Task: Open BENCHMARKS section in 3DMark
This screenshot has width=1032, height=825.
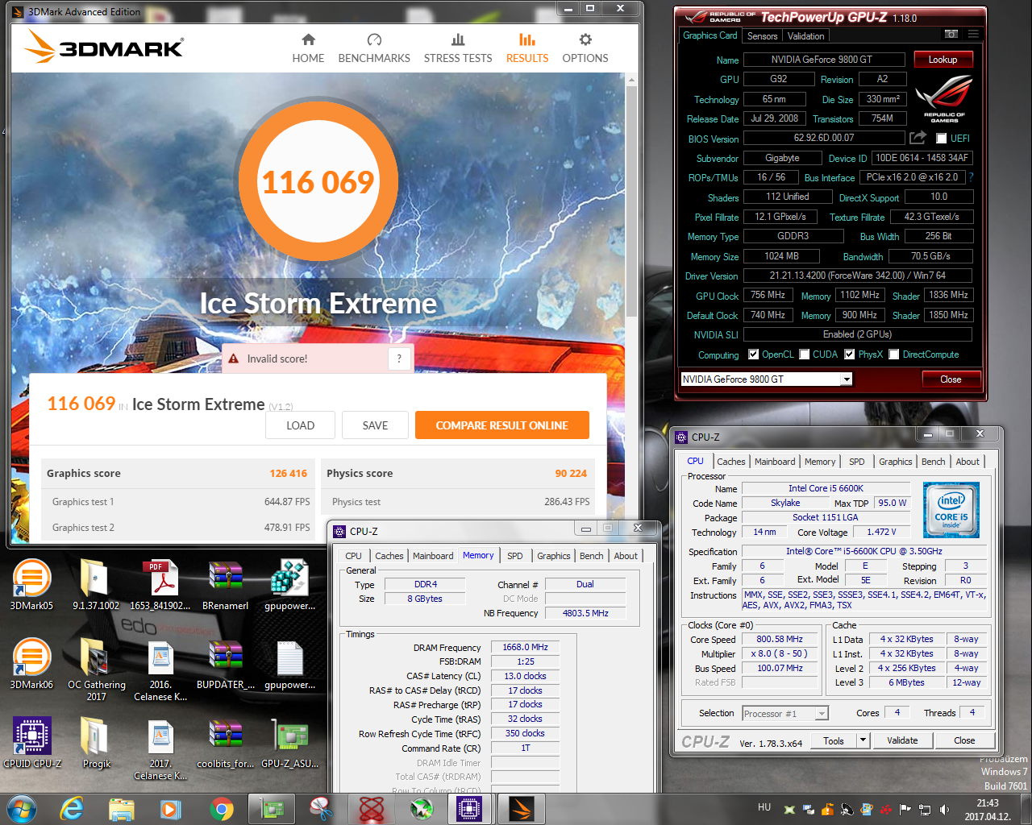Action: (x=374, y=48)
